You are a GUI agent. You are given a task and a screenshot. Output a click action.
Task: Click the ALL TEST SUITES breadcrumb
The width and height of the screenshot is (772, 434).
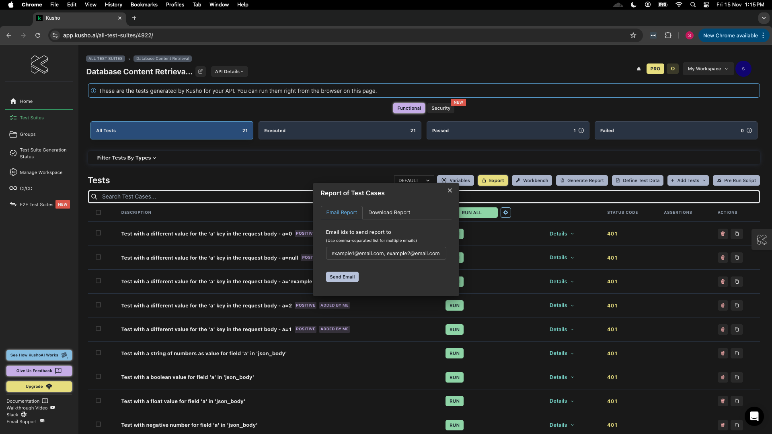pos(105,59)
